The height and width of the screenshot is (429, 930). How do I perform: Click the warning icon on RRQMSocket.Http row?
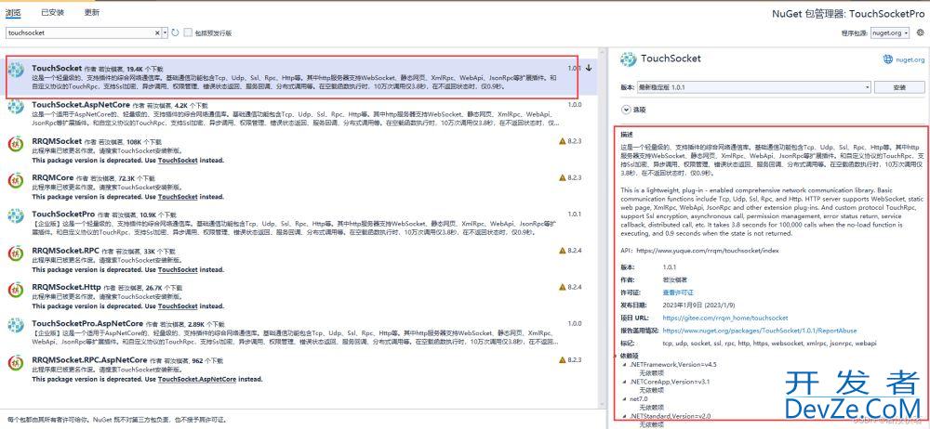(563, 287)
